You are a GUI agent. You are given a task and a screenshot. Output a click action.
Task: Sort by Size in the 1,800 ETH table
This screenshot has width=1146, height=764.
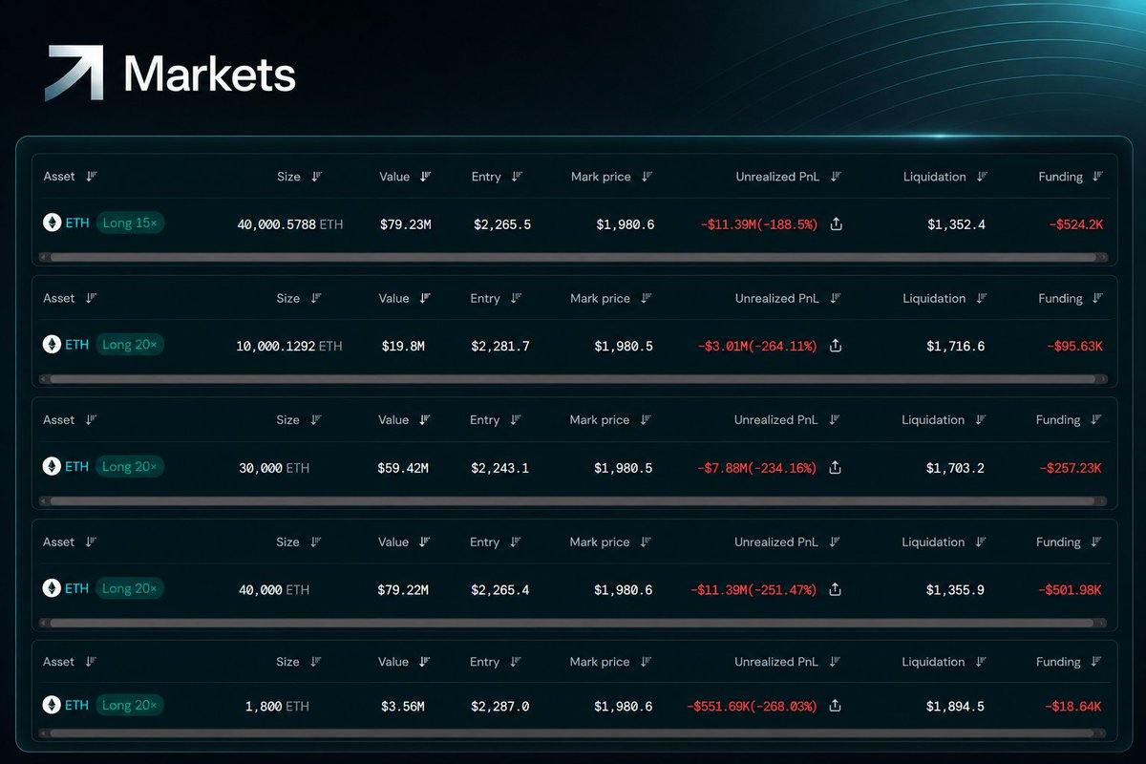click(316, 662)
